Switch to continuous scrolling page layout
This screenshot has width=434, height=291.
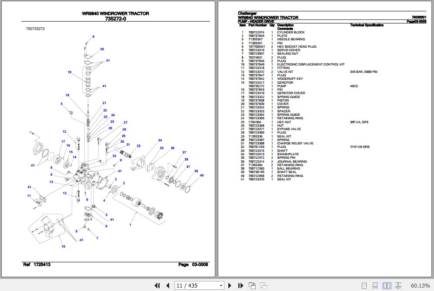(x=375, y=285)
